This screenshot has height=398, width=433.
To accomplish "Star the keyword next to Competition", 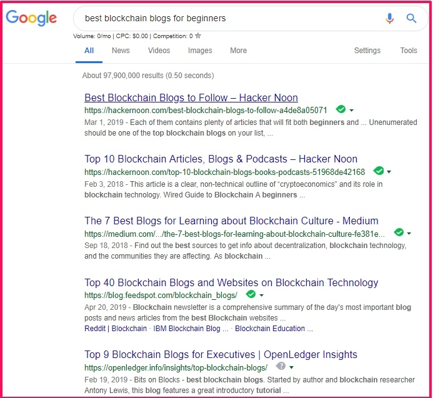I will tap(198, 36).
